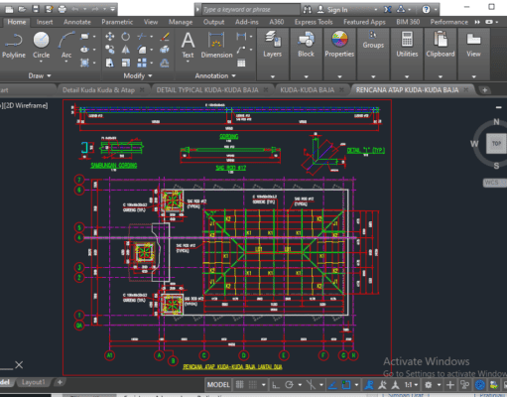The image size is (507, 397).
Task: Select the Hatch tool in Draw panel
Action: [84, 63]
